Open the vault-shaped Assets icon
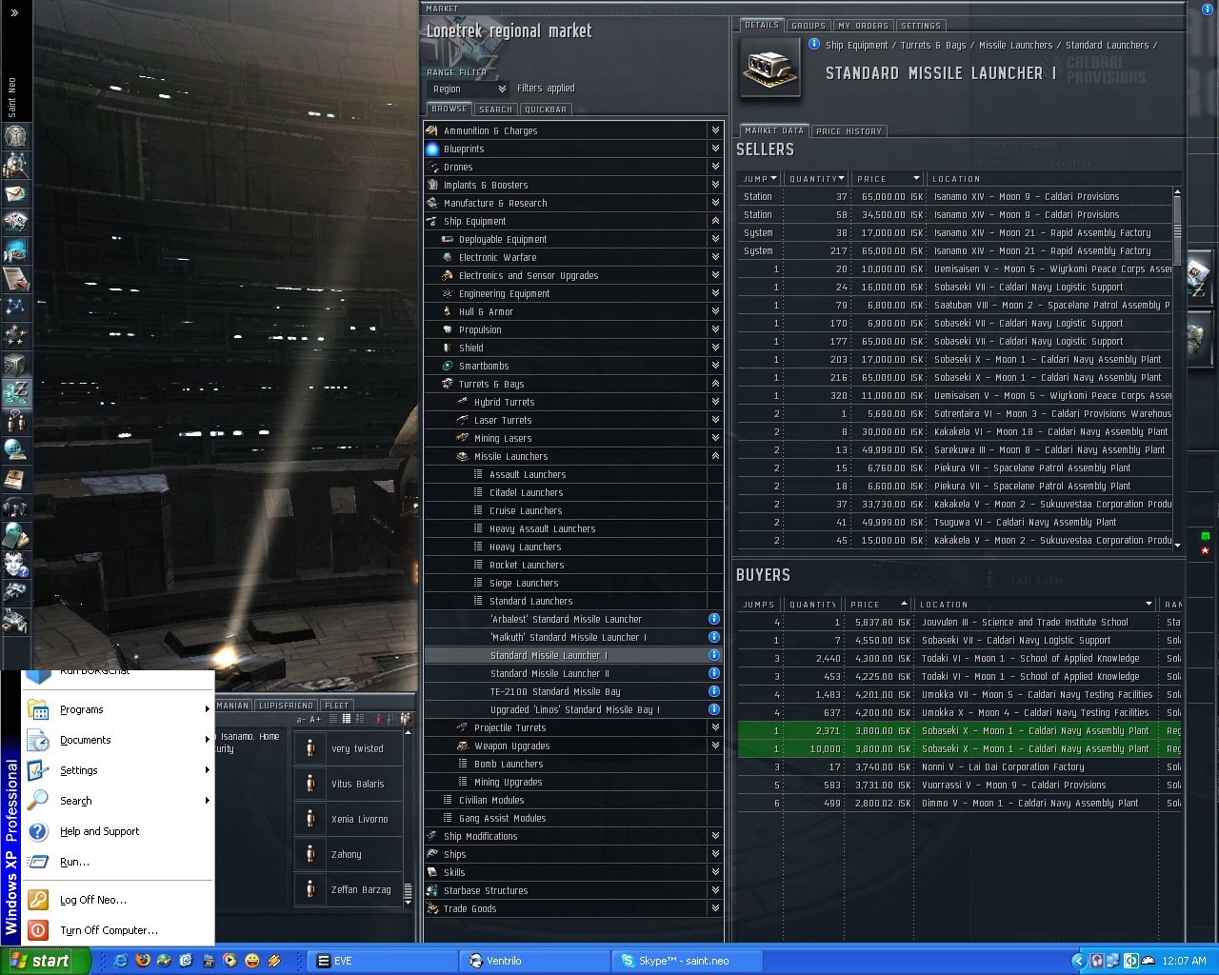Screen dimensions: 1219x975 pyautogui.click(x=15, y=364)
